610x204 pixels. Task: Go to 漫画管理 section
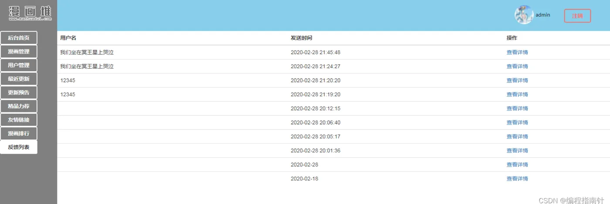19,52
